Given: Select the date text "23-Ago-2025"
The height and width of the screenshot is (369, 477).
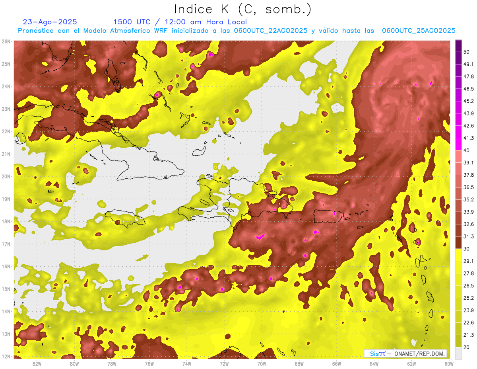Looking at the screenshot, I should [50, 22].
